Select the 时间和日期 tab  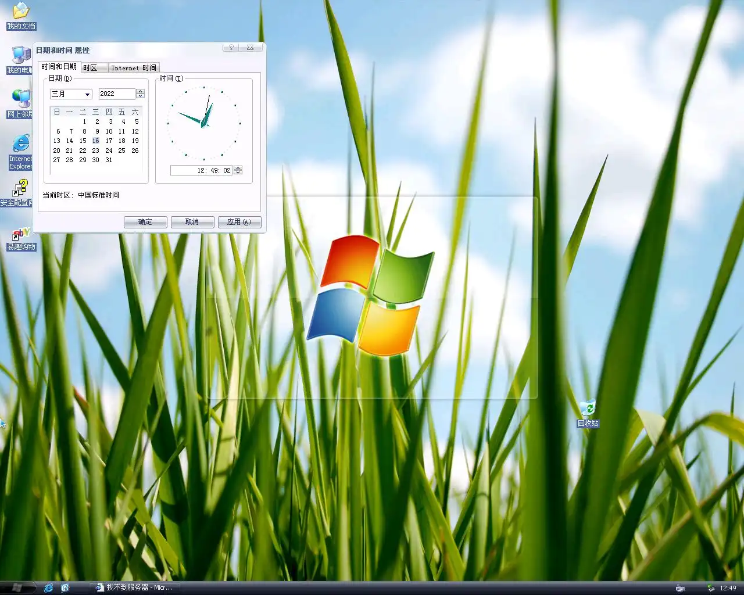click(59, 67)
